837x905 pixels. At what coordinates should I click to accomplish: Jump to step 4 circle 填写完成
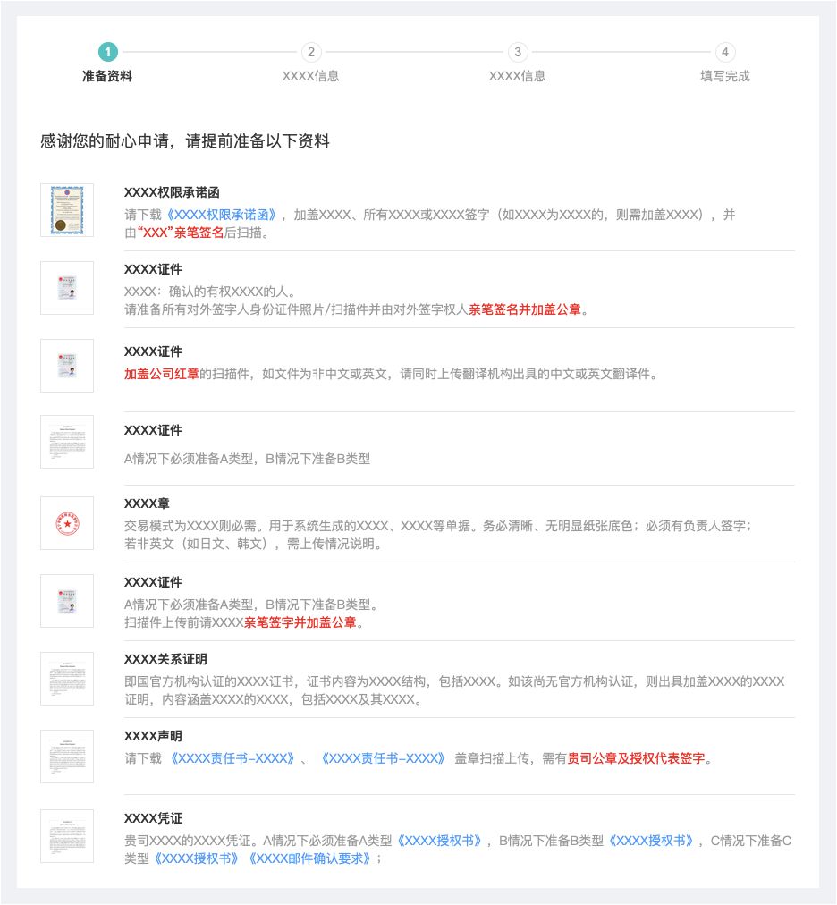pos(725,52)
